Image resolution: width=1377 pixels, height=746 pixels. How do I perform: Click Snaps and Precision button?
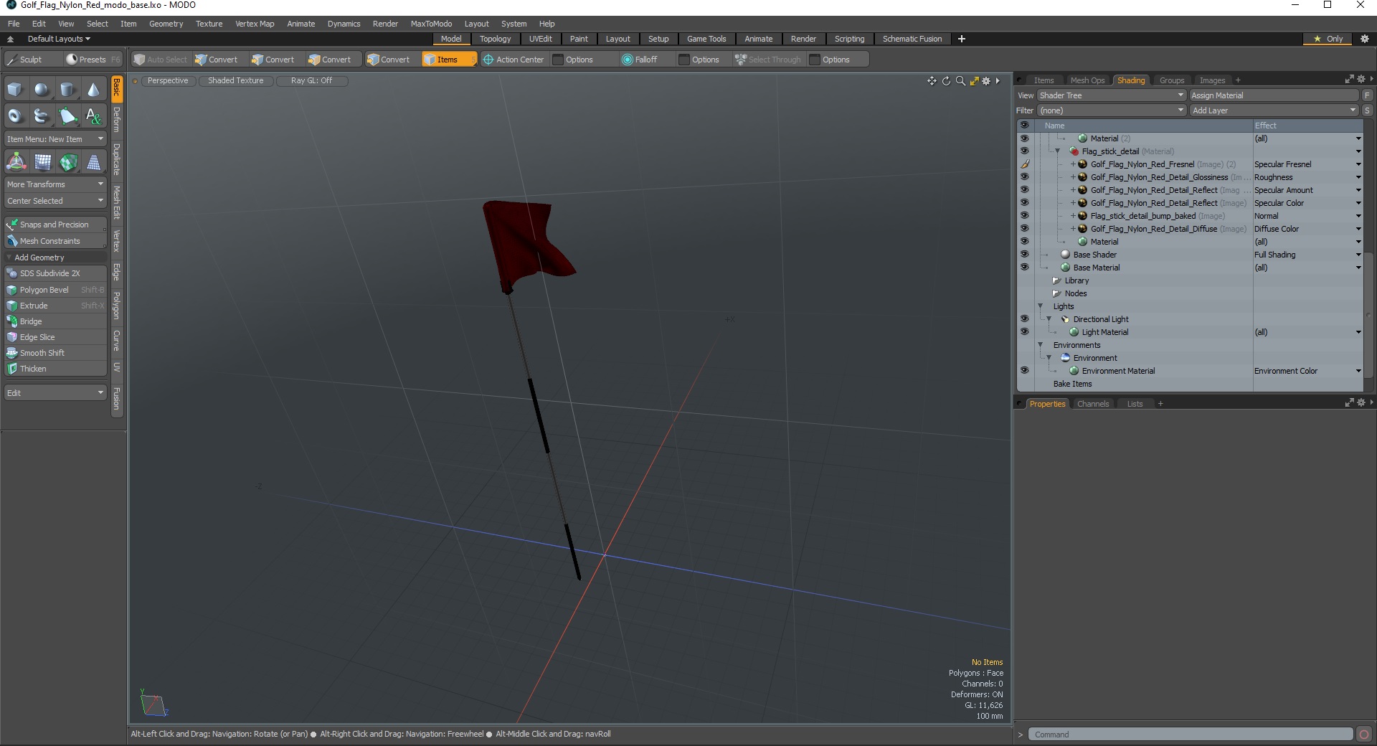coord(55,225)
